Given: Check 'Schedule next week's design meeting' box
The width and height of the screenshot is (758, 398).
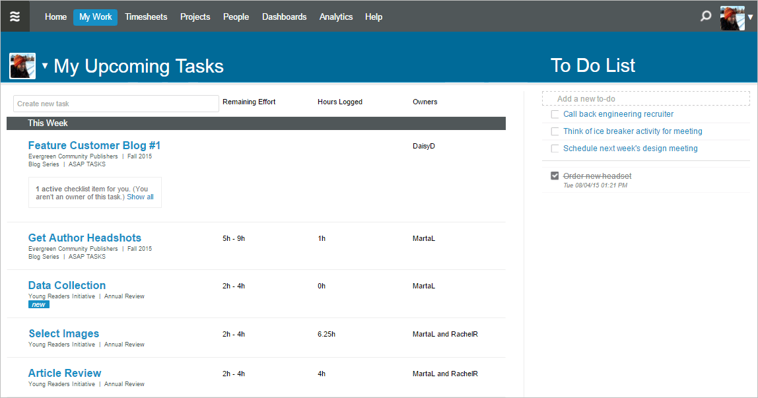Looking at the screenshot, I should coord(555,149).
